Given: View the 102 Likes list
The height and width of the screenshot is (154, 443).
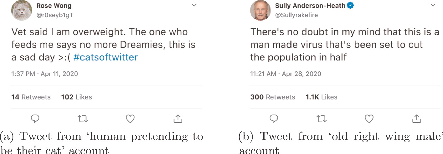Looking at the screenshot, I should [x=76, y=97].
